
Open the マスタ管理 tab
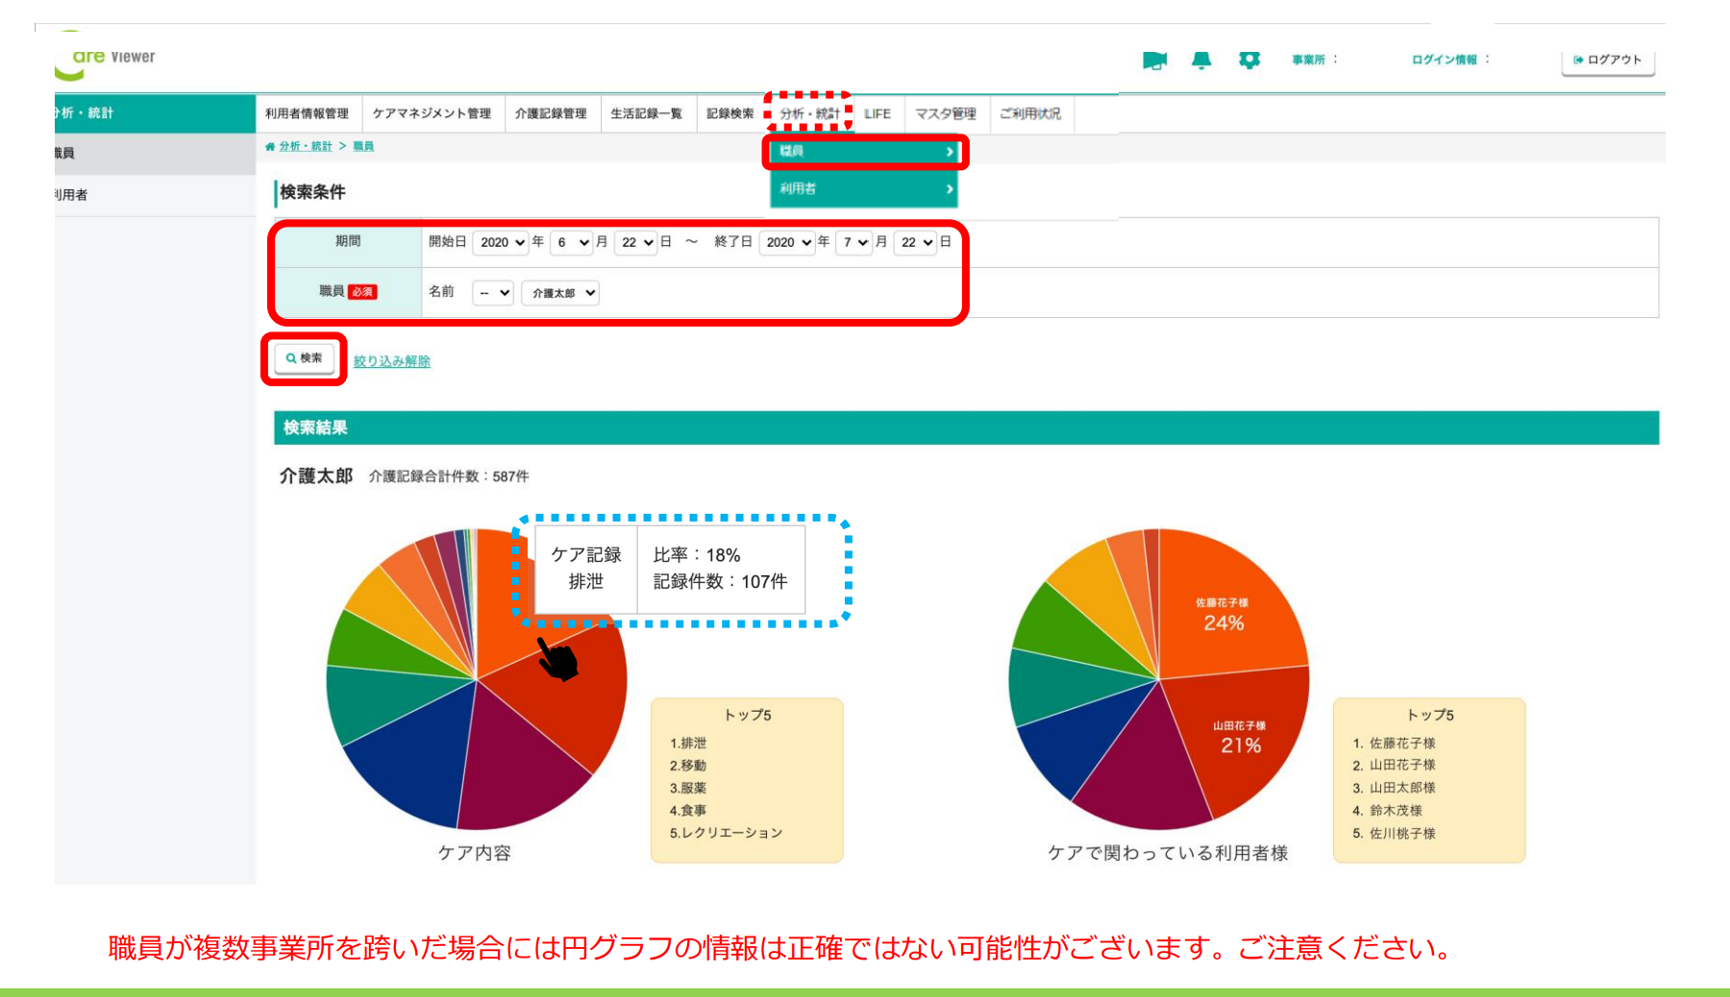coord(945,113)
